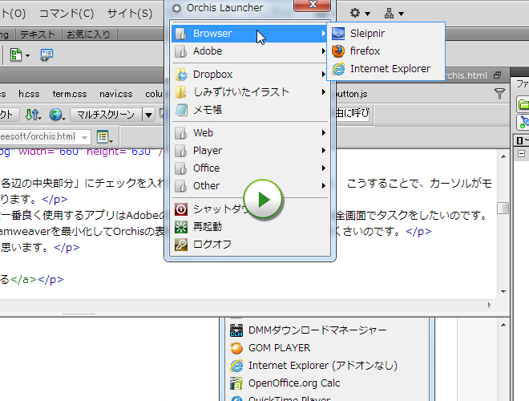Open the Office submenu
Viewport: 529px width, 401px height.
pyautogui.click(x=249, y=168)
